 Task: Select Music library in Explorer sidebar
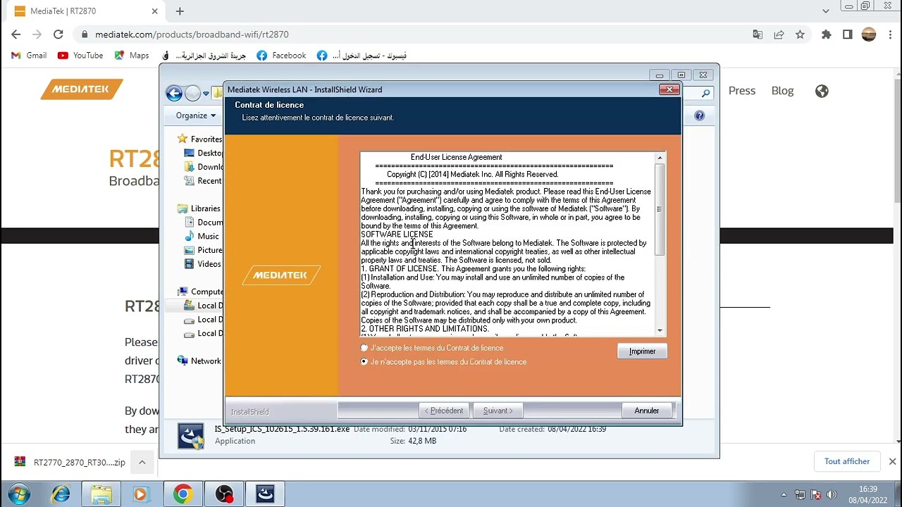point(202,236)
